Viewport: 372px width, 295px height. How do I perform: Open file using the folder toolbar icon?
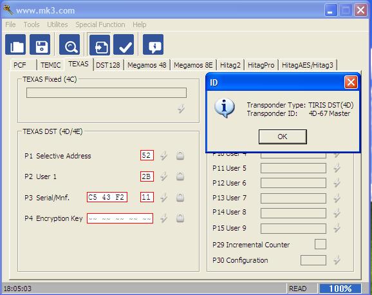15,44
